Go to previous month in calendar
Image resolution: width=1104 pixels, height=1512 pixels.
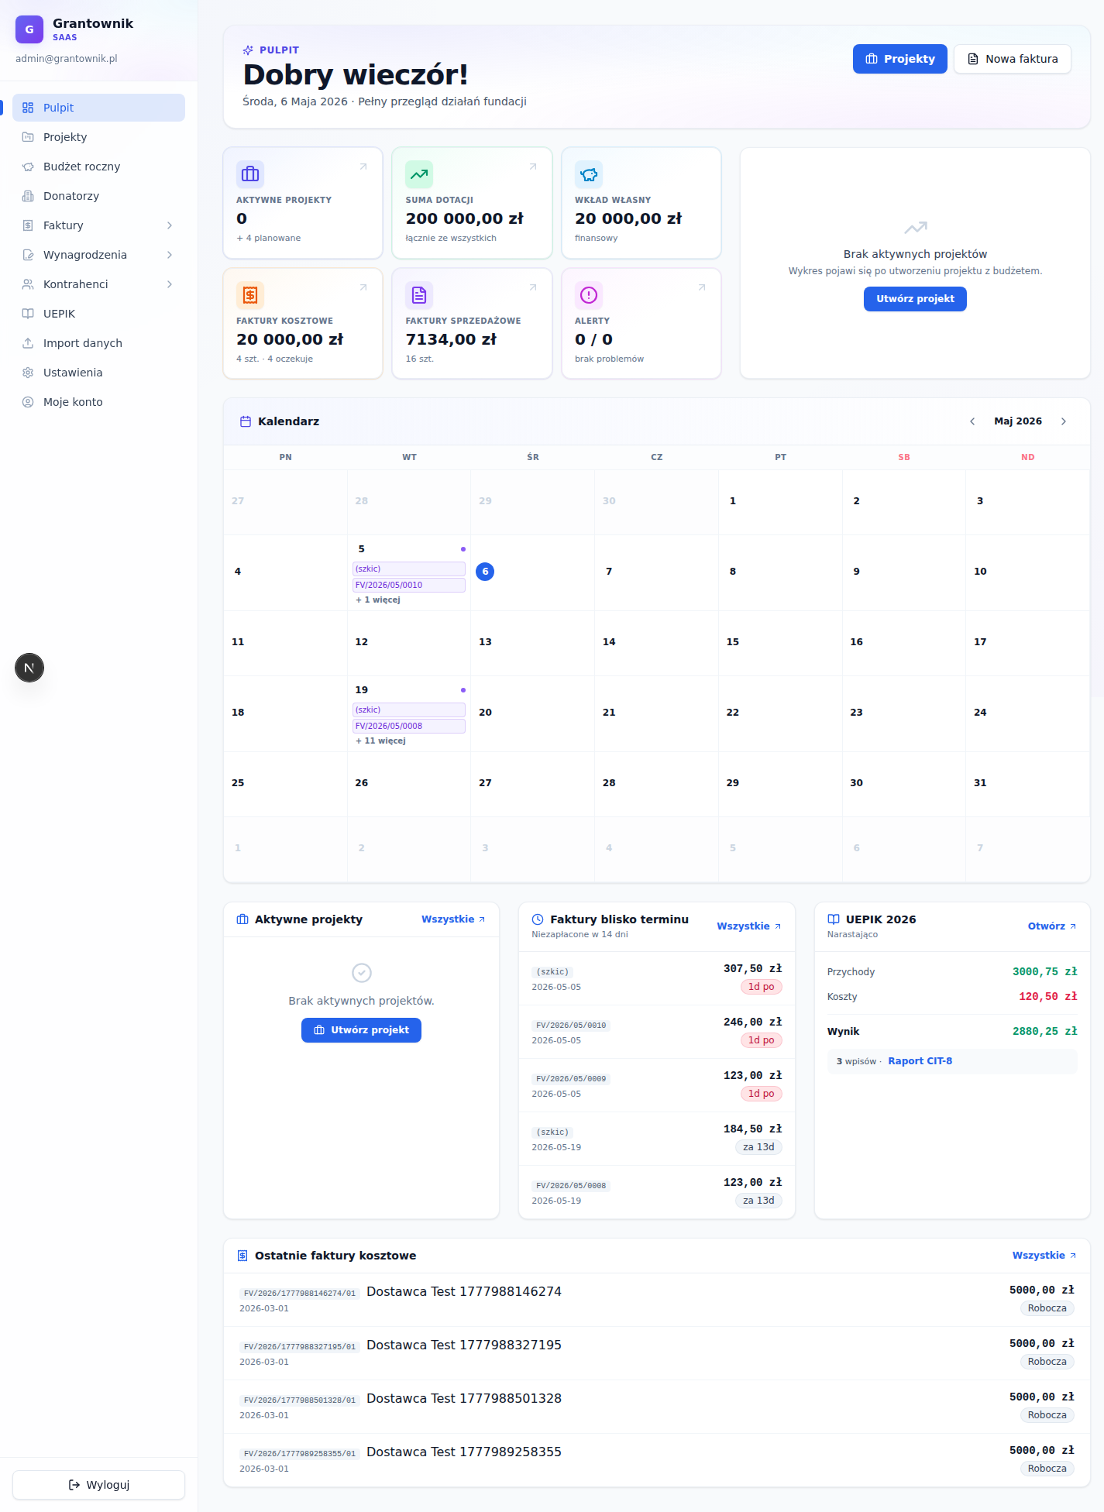972,421
